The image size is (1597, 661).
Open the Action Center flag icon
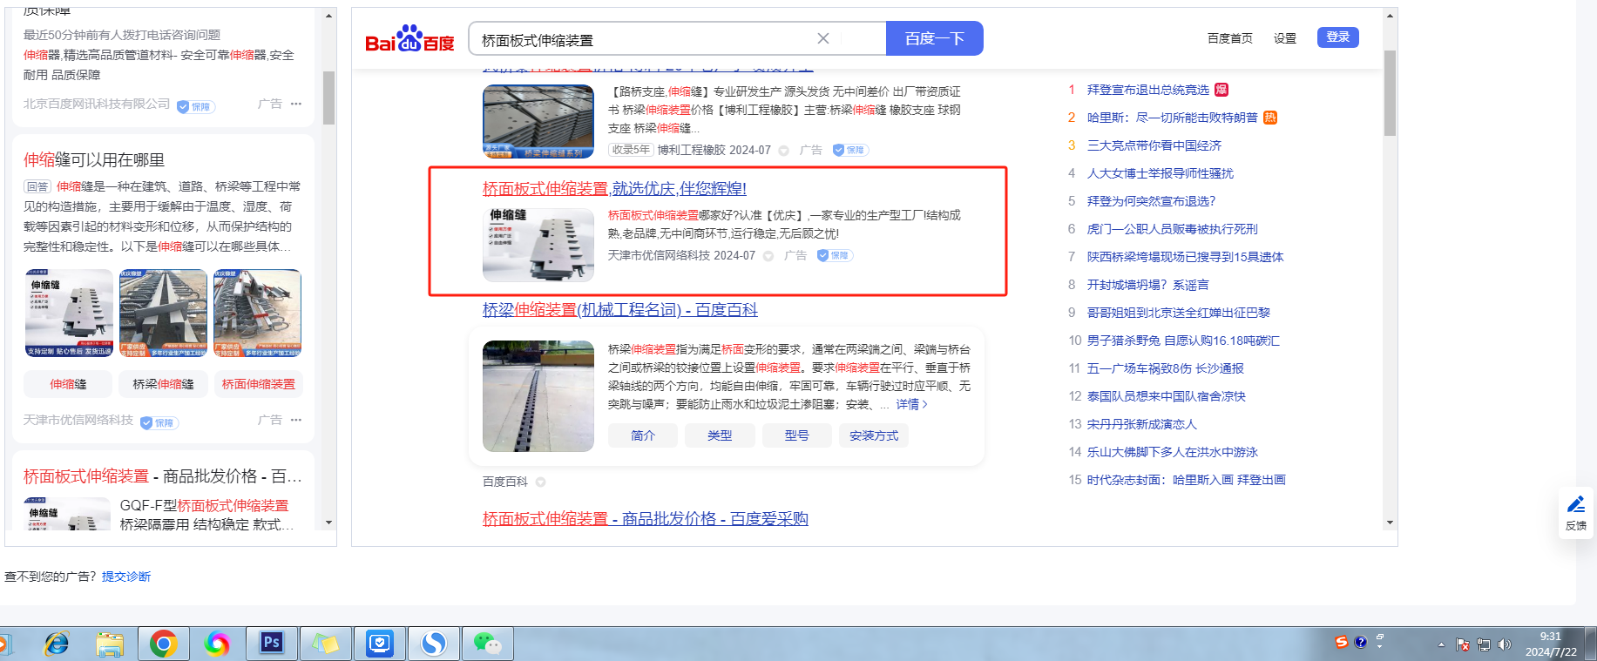[1463, 644]
